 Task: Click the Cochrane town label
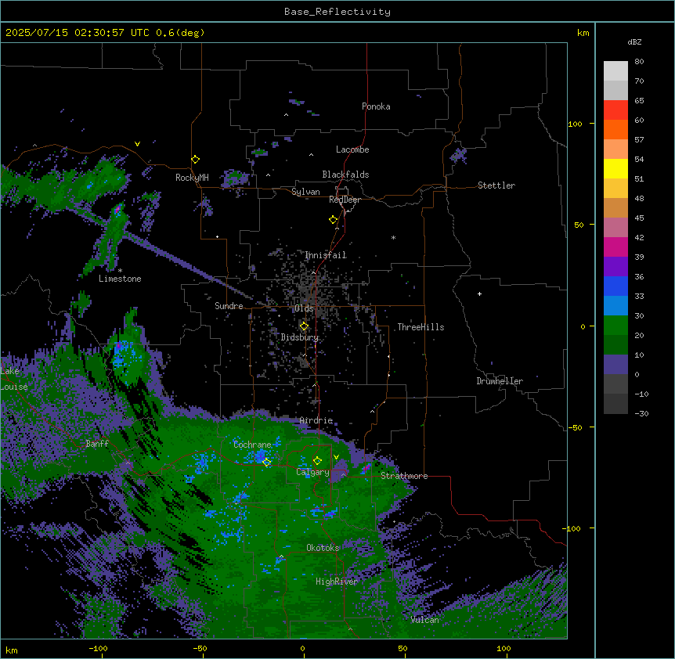click(x=252, y=445)
